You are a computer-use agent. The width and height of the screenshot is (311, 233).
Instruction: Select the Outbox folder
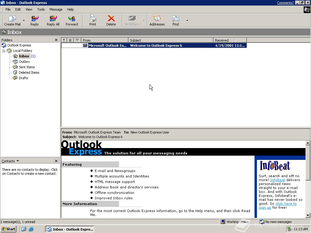[x=24, y=62]
